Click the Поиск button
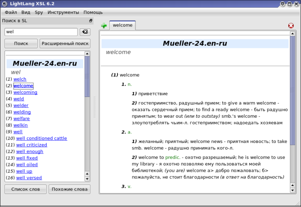This screenshot has width=301, height=207. (21, 43)
